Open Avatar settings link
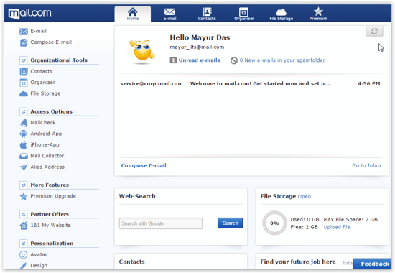This screenshot has height=273, width=395. click(39, 254)
